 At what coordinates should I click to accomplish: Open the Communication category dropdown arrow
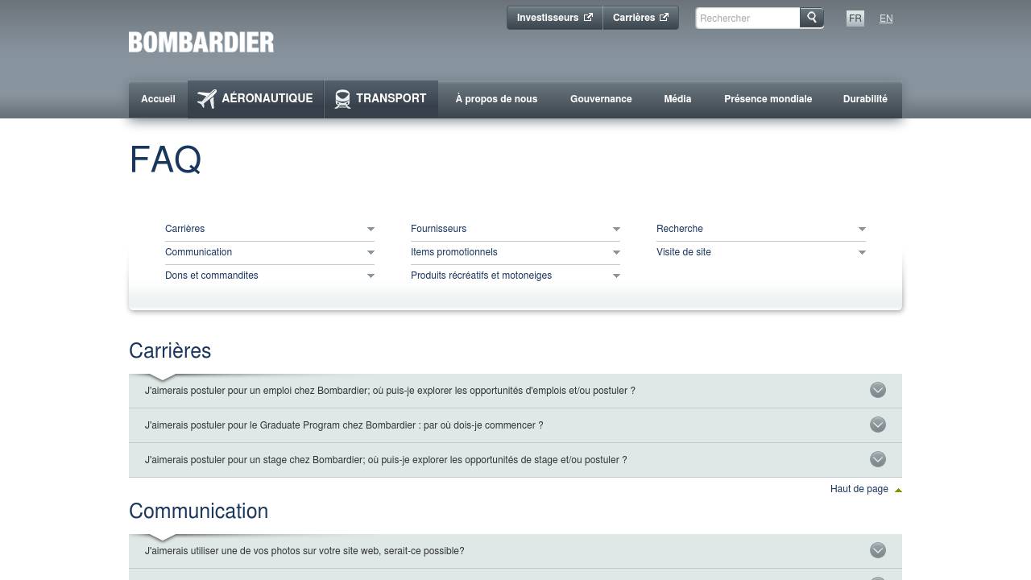tap(371, 252)
